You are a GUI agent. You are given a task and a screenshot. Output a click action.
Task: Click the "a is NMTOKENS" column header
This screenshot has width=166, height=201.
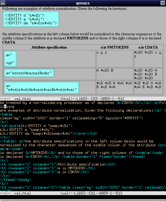(x=114, y=47)
